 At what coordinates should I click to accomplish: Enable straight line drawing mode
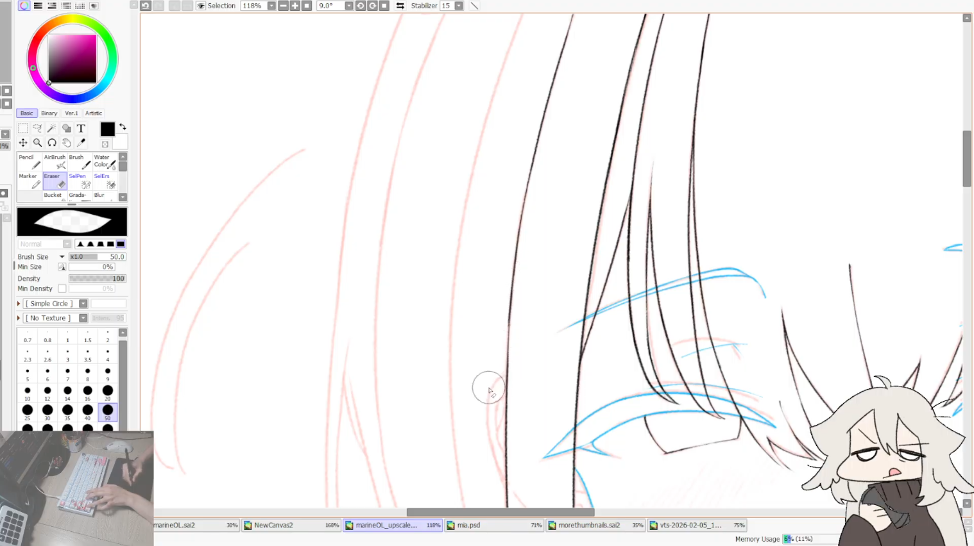click(x=475, y=6)
